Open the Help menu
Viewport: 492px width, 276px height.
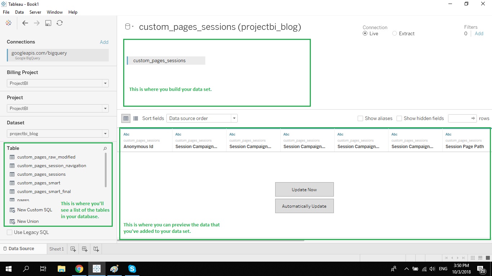click(73, 12)
